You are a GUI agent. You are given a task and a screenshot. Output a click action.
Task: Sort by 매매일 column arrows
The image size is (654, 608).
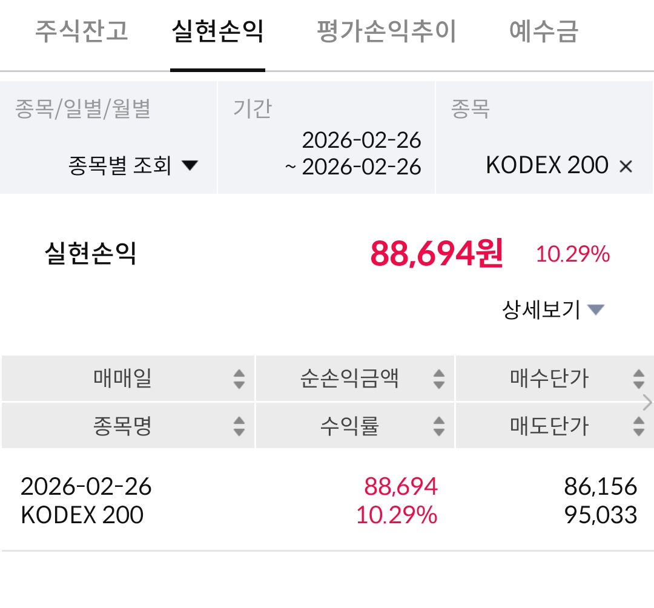pos(239,380)
